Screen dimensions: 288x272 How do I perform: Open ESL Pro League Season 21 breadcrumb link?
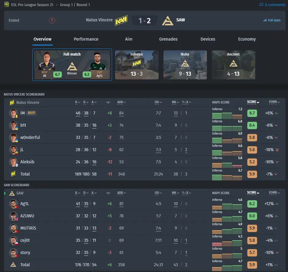(x=32, y=5)
